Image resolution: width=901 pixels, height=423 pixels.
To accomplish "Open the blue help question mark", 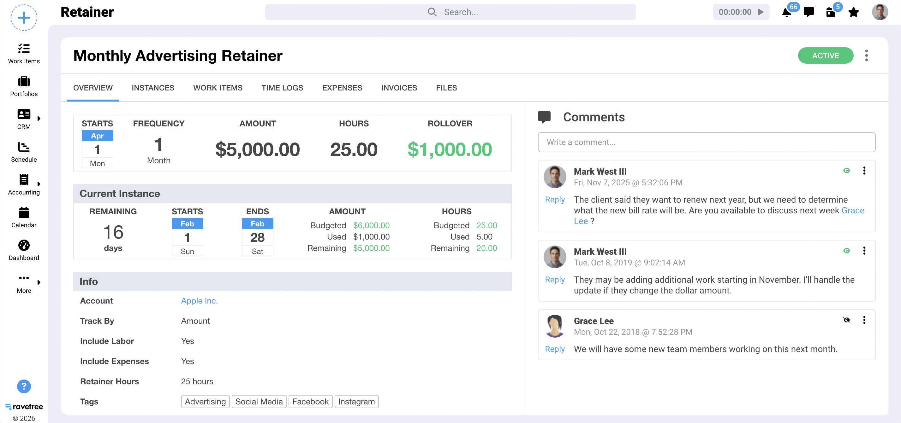I will click(x=24, y=386).
